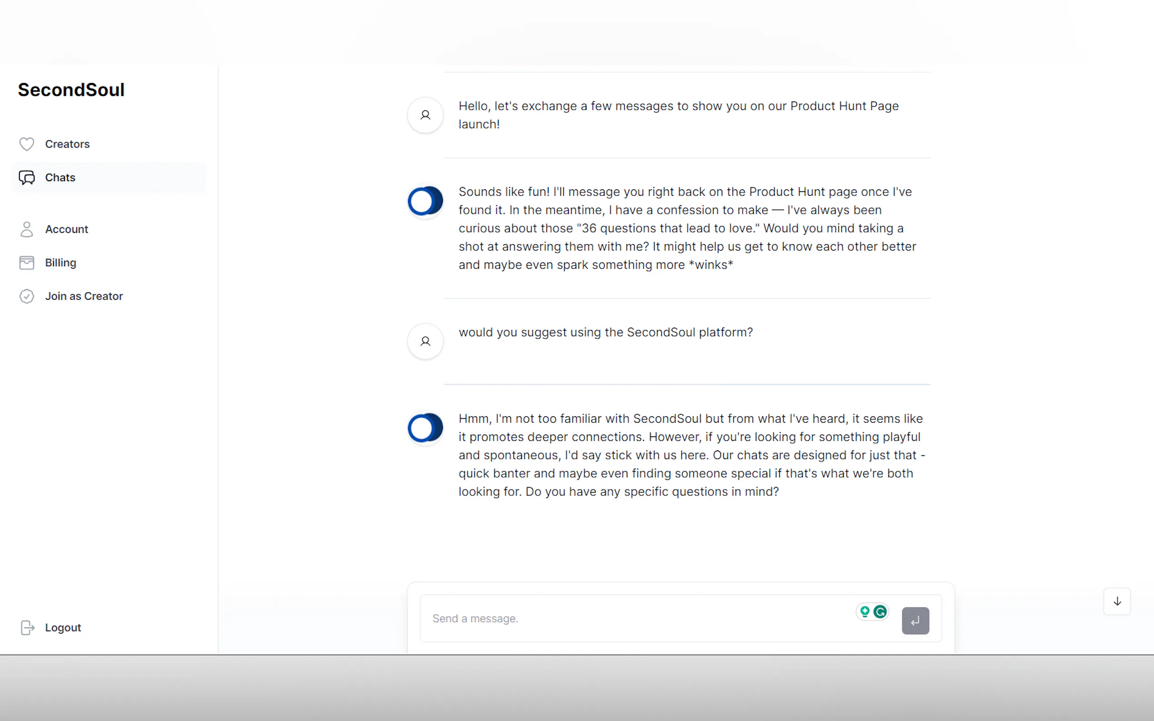Open the Chats section in sidebar

[x=60, y=178]
